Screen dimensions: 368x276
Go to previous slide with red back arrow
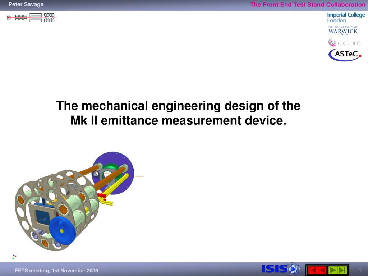(x=322, y=270)
